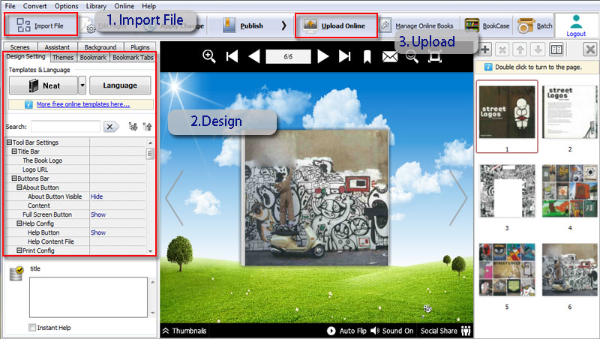Open More free online templates link
Screen dimensions: 600x339
point(83,104)
